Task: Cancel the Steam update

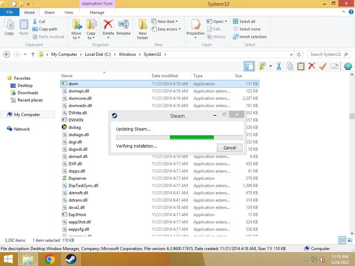Action: click(x=230, y=148)
